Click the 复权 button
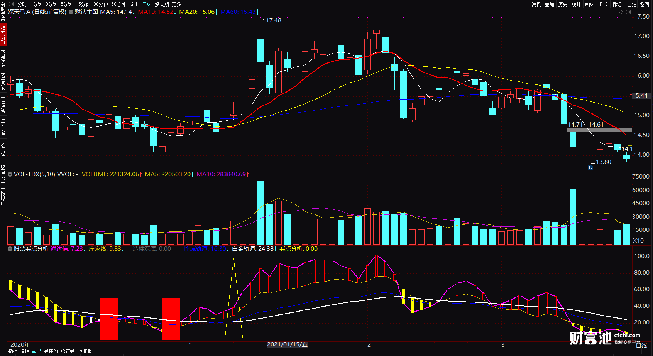 536,4
